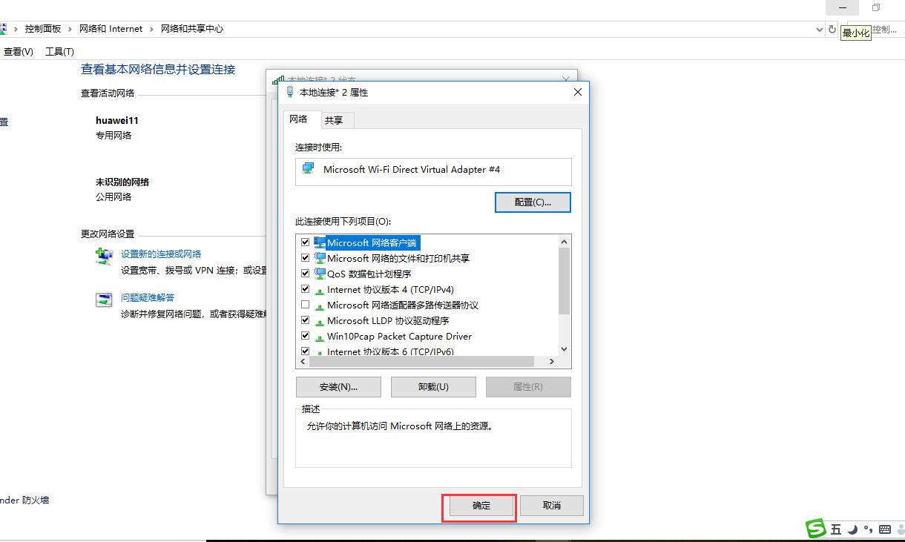The image size is (905, 542).
Task: Cancel with the 取消 button
Action: [552, 506]
